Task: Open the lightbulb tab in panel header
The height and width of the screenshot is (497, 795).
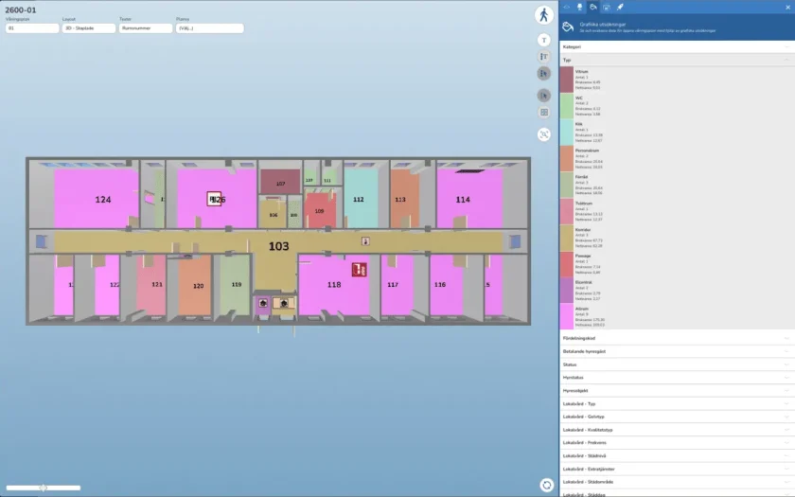Action: coord(579,7)
